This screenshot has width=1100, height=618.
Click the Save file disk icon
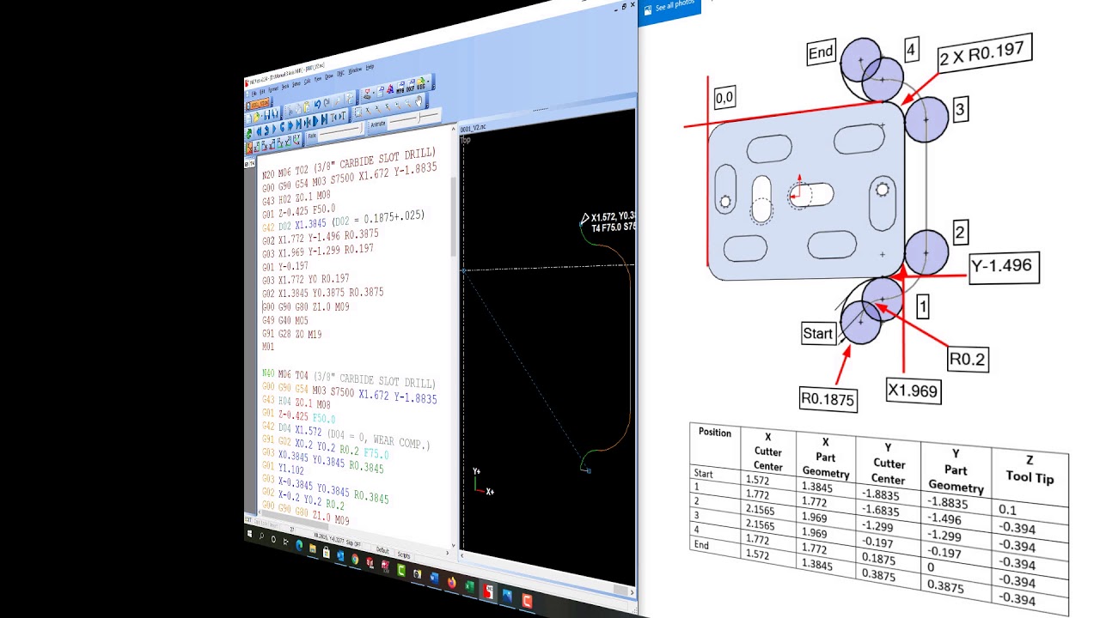click(266, 114)
